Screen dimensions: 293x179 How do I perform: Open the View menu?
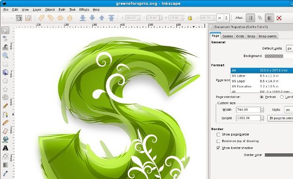pos(25,9)
